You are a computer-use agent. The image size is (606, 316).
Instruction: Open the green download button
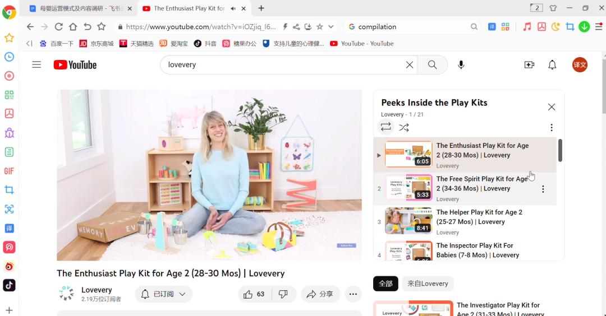point(584,27)
